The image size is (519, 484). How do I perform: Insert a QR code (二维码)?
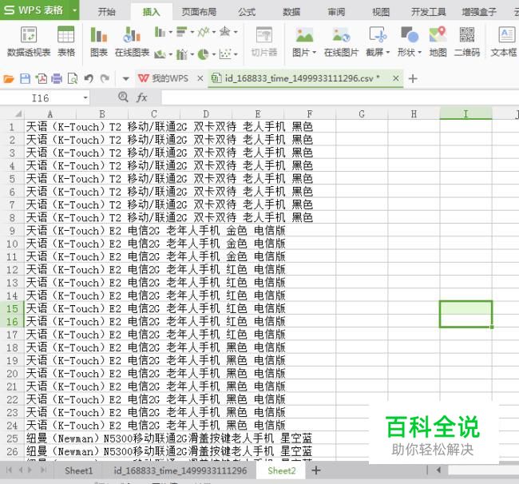point(467,42)
